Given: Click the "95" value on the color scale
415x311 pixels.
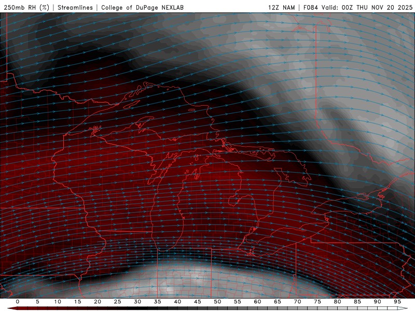Looking at the screenshot, I should tap(397, 302).
